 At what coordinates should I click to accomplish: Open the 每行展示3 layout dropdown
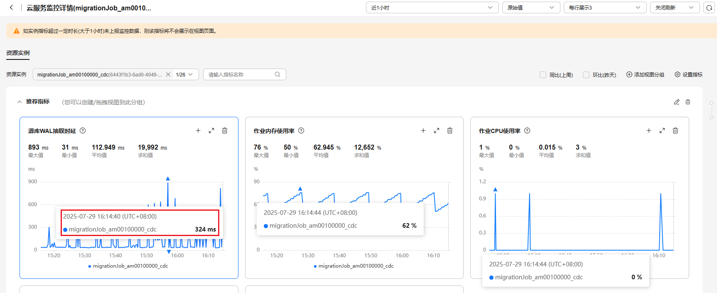click(605, 8)
